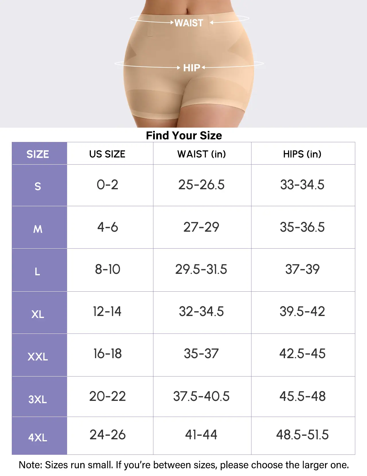Click the 48.5-51.5 hips measurement cell
This screenshot has width=367, height=476.
(302, 435)
